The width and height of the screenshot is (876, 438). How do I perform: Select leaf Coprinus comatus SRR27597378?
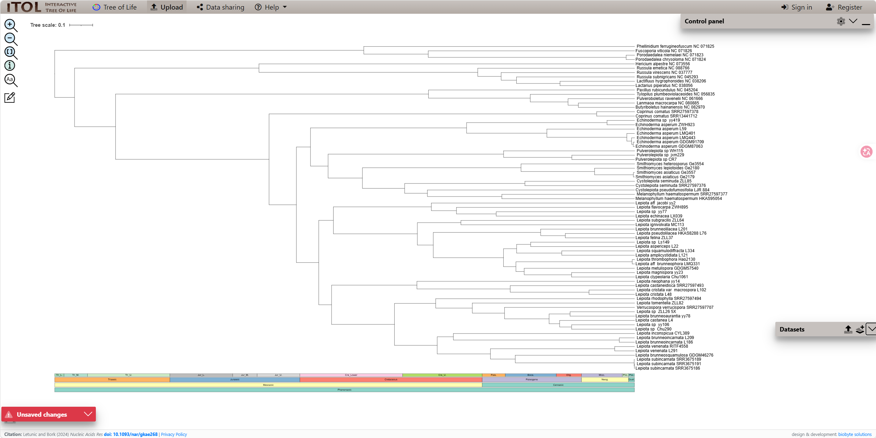(x=667, y=112)
